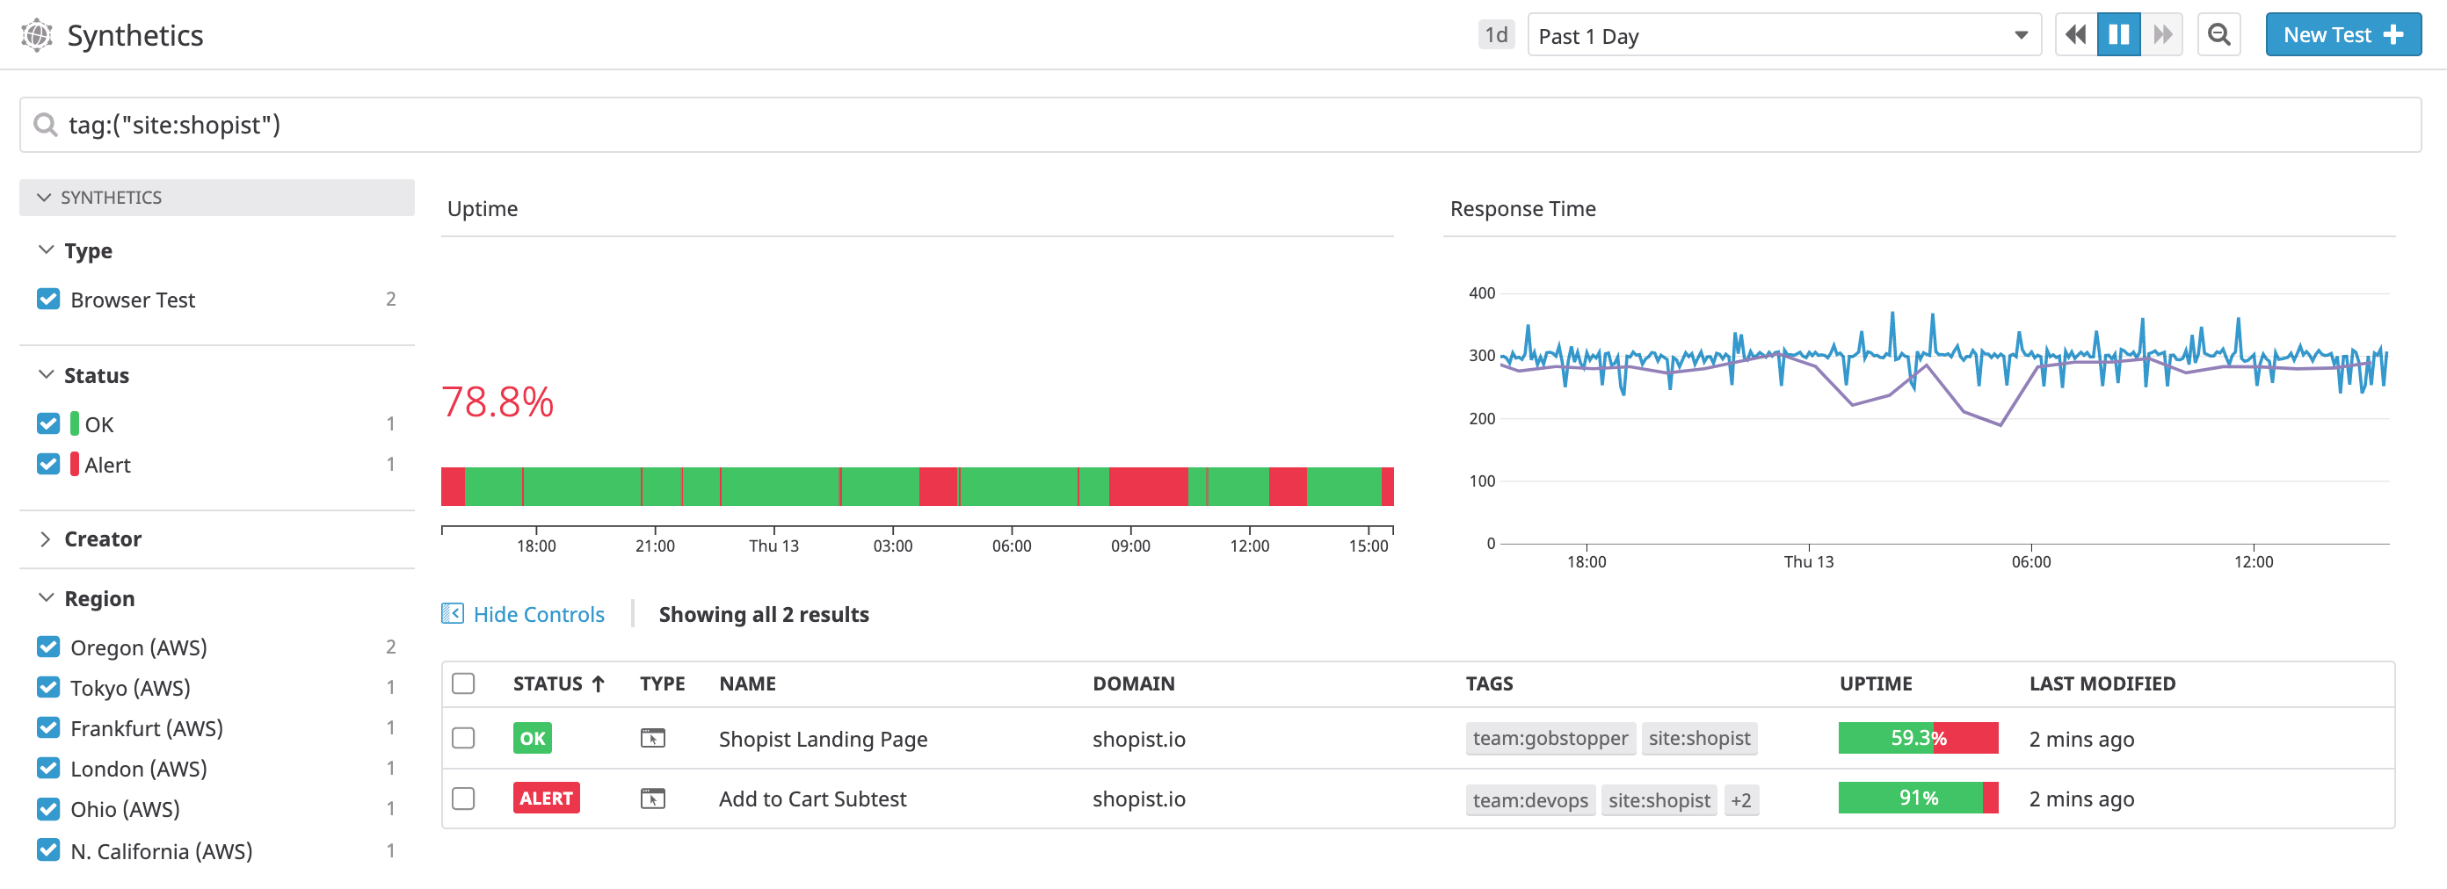
Task: Pause live data updates with the pause icon
Action: 2117,34
